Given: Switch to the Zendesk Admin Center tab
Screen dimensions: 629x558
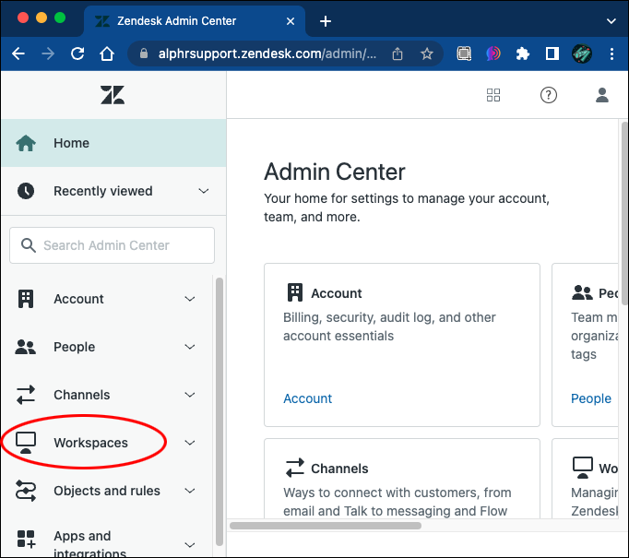Looking at the screenshot, I should click(195, 21).
